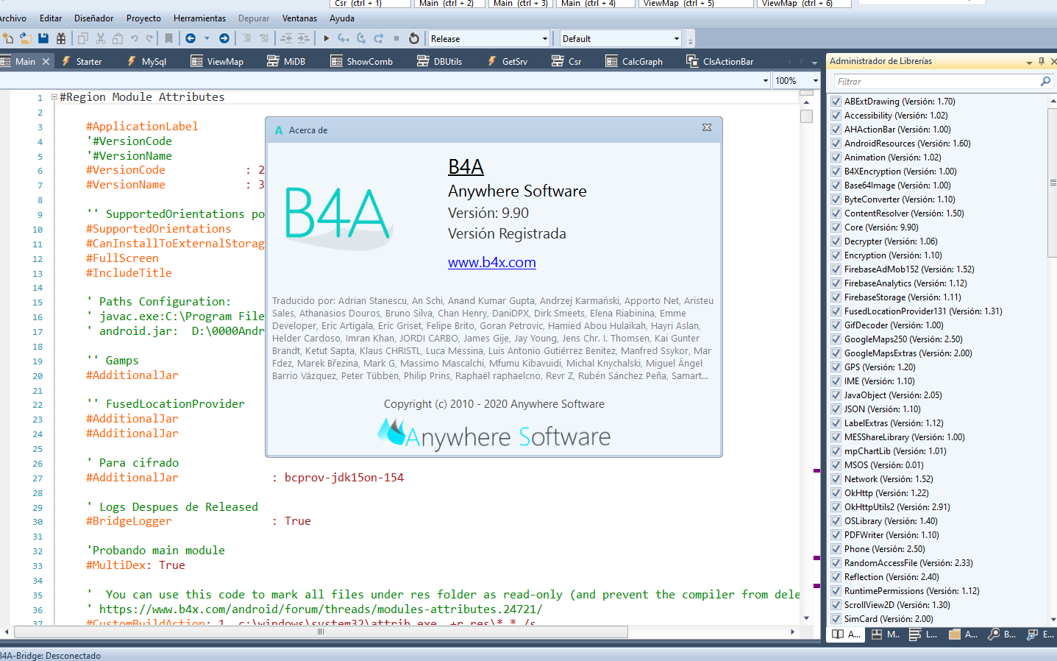Close the Acerca de dialog

pos(707,127)
